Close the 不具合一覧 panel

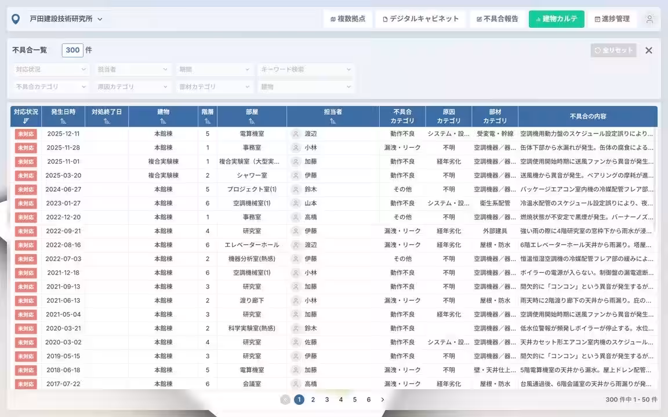click(x=648, y=50)
